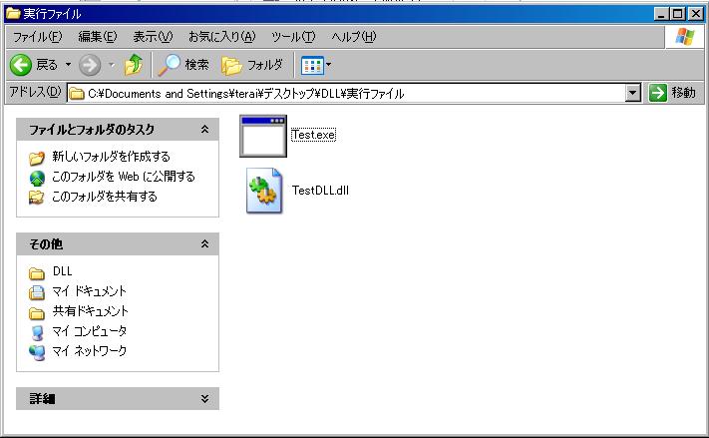Open the ツール(T) menu
Image resolution: width=709 pixels, height=438 pixels.
(293, 37)
